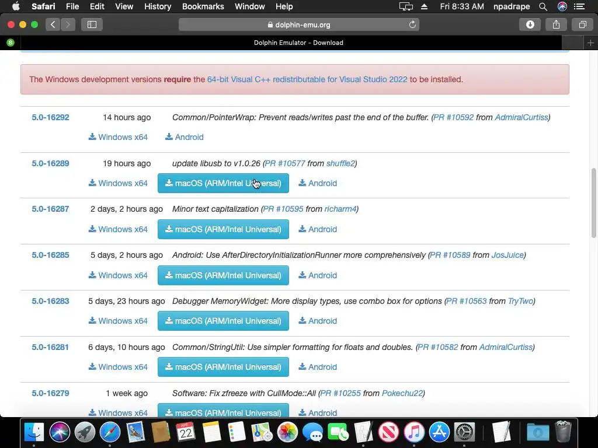Viewport: 598px width, 448px height.
Task: Click Safari's forward navigation arrow
Action: tap(68, 24)
